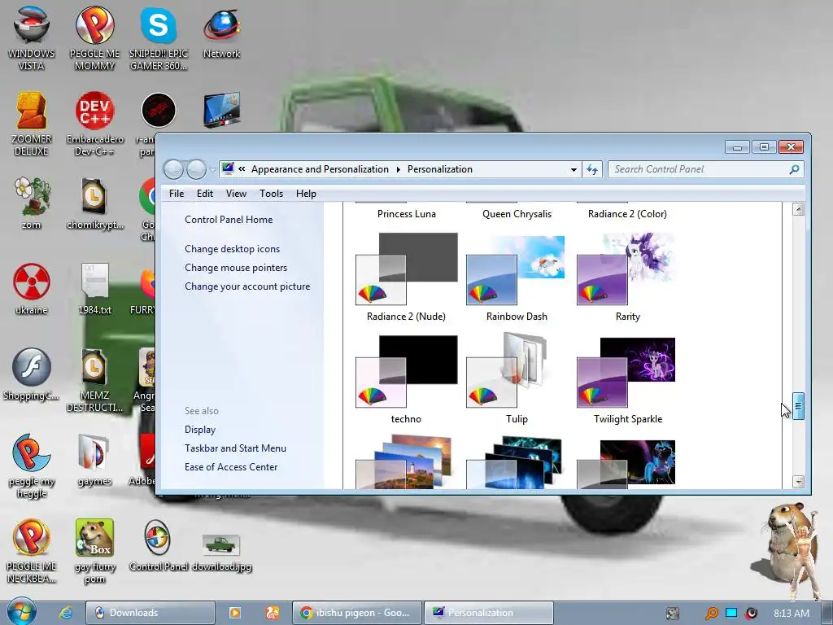Screen dimensions: 833x625
Task: Click the themes list scrollbar thumb
Action: pos(798,406)
